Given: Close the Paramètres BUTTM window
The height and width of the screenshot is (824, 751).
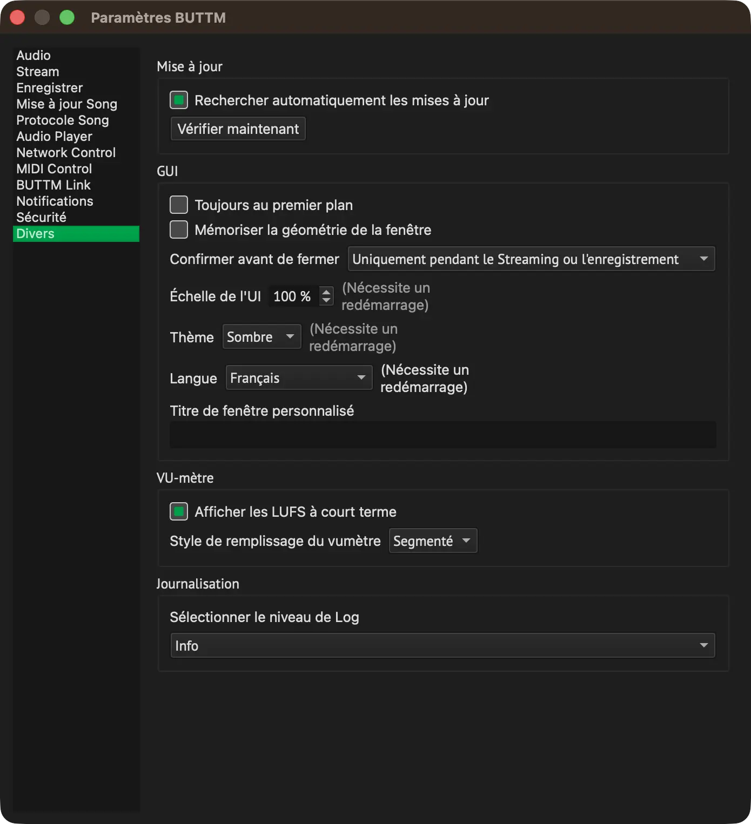Looking at the screenshot, I should pos(17,18).
